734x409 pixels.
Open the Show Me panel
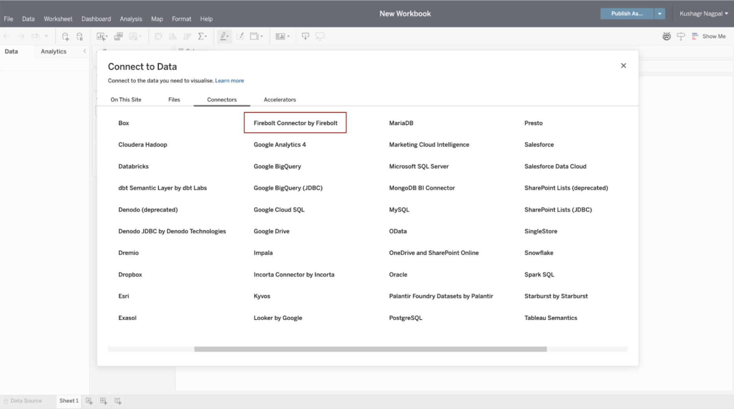click(709, 36)
